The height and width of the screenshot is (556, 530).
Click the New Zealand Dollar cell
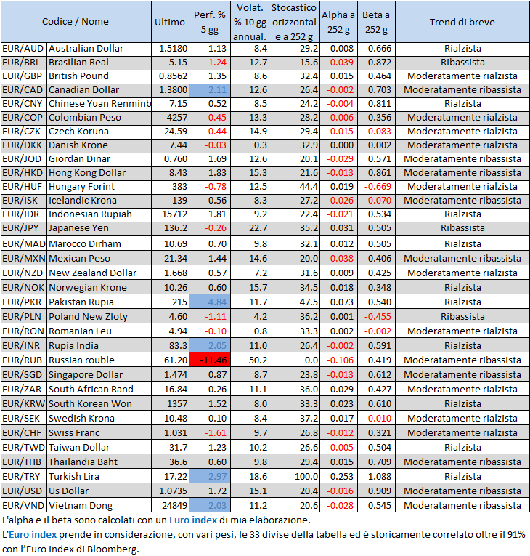99,273
